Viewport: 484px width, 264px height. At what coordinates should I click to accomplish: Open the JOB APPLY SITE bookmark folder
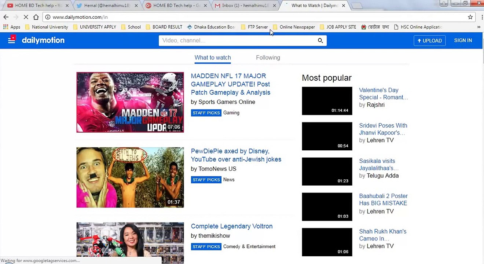pos(338,27)
